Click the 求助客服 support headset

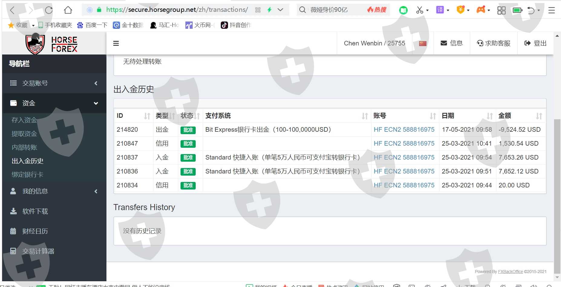click(493, 43)
